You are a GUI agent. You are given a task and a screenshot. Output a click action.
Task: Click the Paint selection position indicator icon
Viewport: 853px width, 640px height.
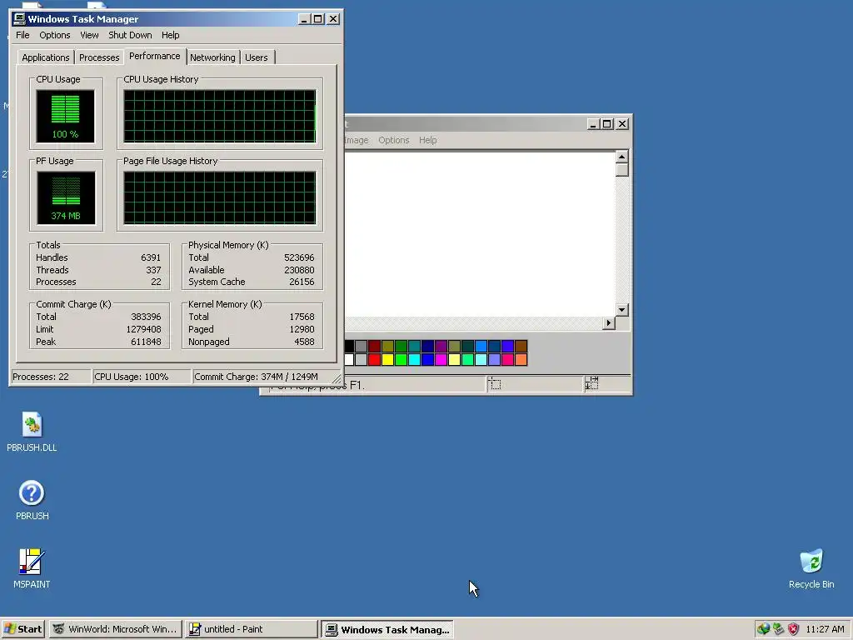495,384
